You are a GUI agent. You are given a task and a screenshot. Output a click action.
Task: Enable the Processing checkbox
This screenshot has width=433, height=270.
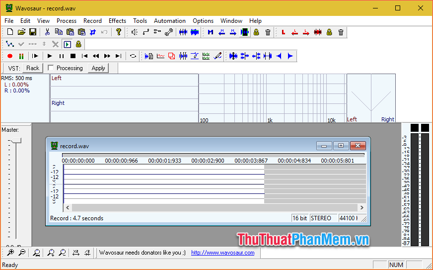[x=50, y=68]
